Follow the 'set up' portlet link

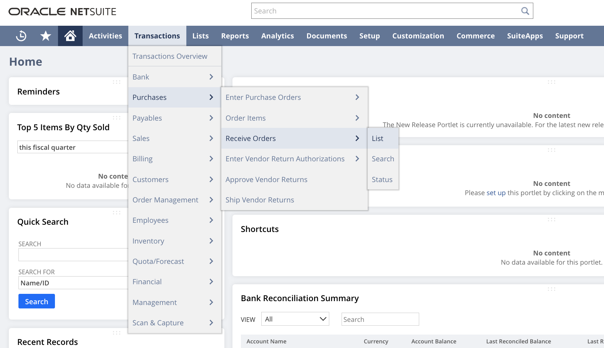coord(496,193)
